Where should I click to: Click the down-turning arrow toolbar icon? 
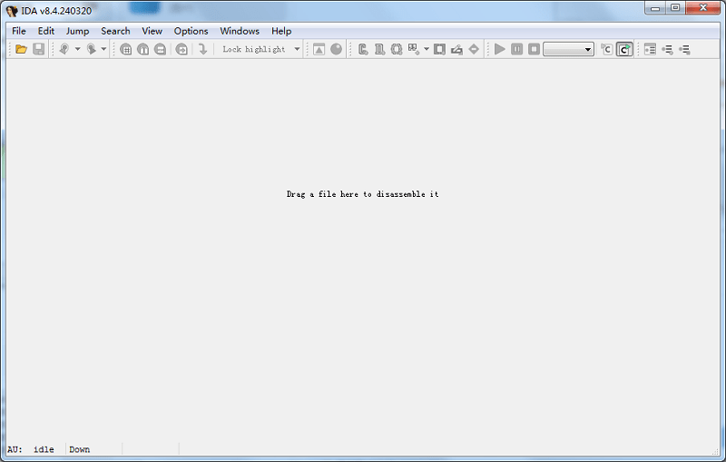(203, 49)
